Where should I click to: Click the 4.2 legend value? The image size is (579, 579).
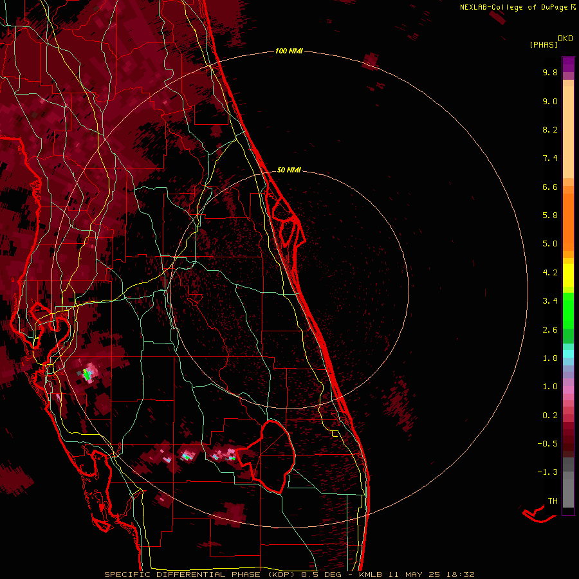pyautogui.click(x=550, y=273)
